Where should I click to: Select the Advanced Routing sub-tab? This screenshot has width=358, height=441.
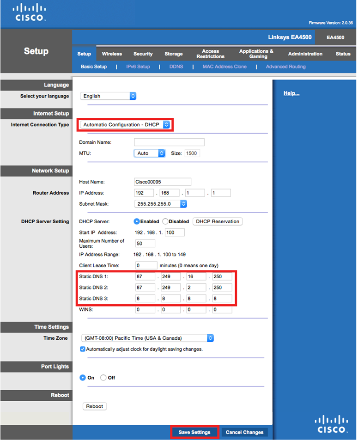coord(286,67)
